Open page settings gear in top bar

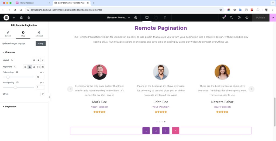136,18
